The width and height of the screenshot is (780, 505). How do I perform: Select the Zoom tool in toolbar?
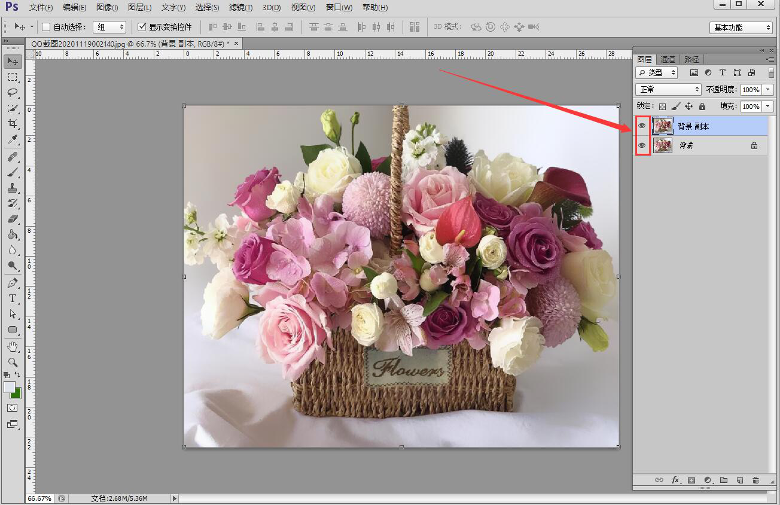[12, 362]
